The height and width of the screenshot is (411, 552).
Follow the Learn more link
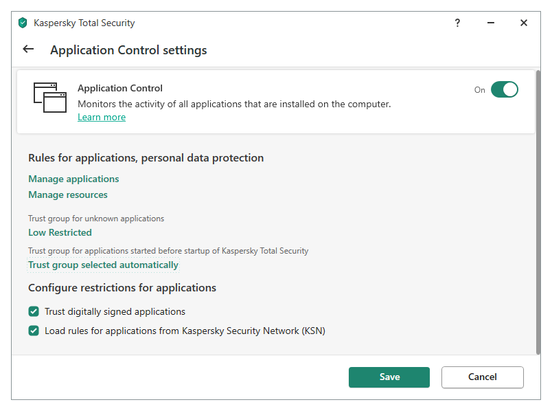pyautogui.click(x=102, y=117)
